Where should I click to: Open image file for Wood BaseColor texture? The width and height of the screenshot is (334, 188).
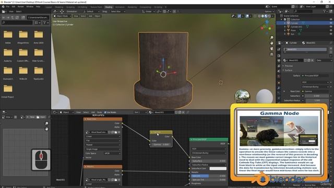116,132
